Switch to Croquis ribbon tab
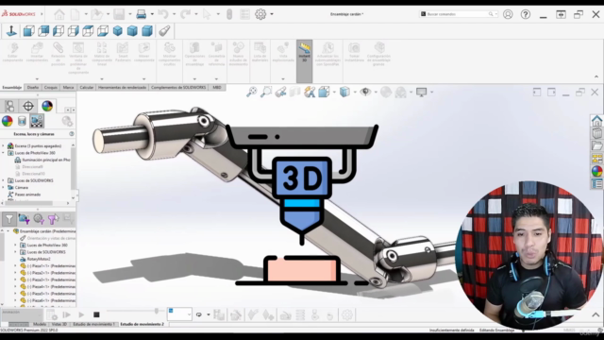 (50, 88)
